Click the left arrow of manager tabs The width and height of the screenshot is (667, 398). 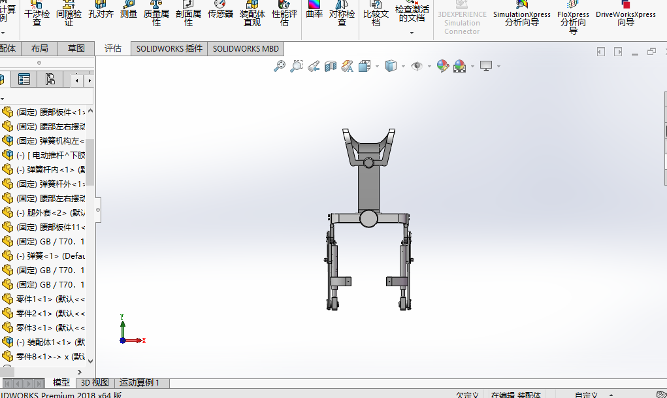click(x=76, y=80)
